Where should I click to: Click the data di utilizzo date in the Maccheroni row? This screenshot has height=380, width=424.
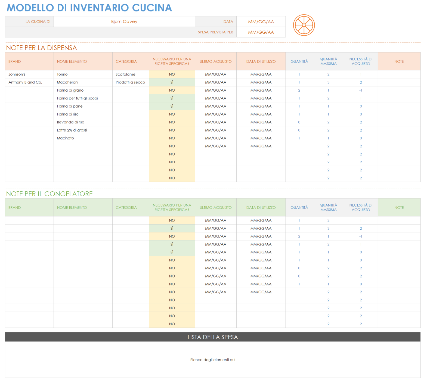pos(261,82)
